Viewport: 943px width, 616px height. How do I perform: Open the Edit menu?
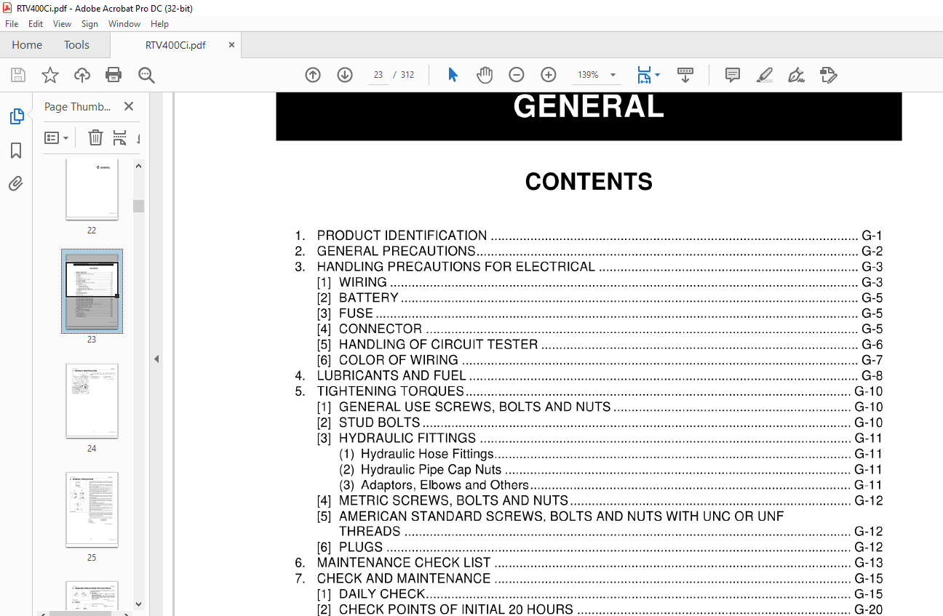[36, 24]
